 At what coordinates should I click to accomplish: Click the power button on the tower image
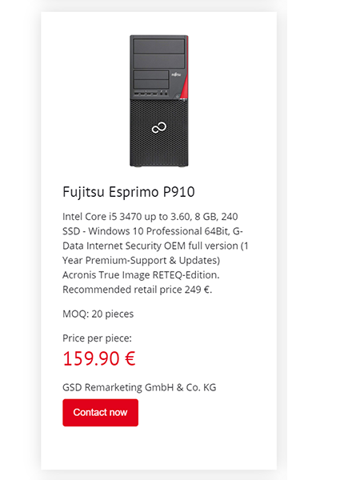177,96
